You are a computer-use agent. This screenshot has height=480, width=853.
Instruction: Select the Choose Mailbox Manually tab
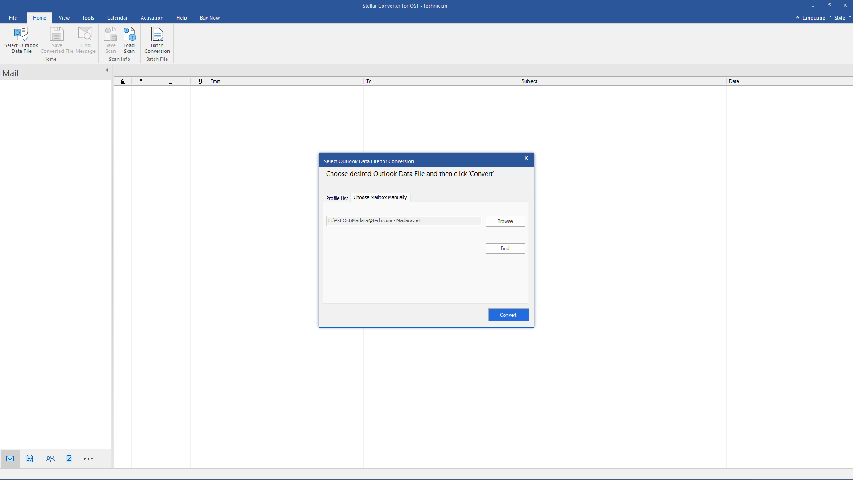coord(380,197)
